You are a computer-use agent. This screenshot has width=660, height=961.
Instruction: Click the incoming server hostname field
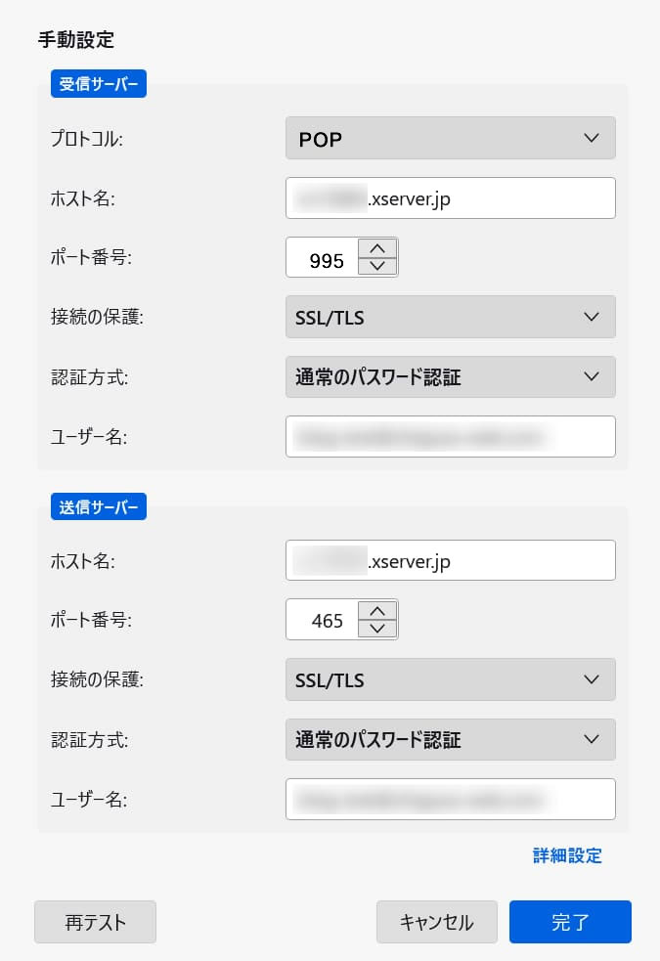point(450,198)
